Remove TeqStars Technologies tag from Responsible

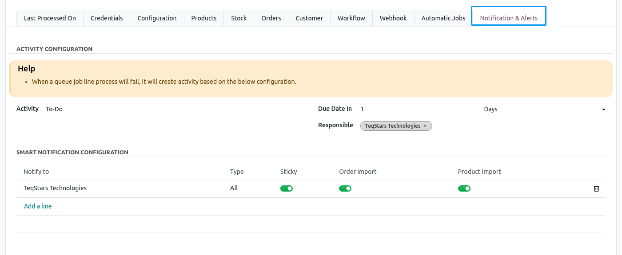click(425, 126)
